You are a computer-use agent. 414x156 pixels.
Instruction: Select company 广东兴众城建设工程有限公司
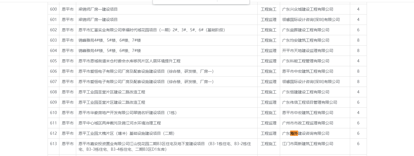point(308,9)
